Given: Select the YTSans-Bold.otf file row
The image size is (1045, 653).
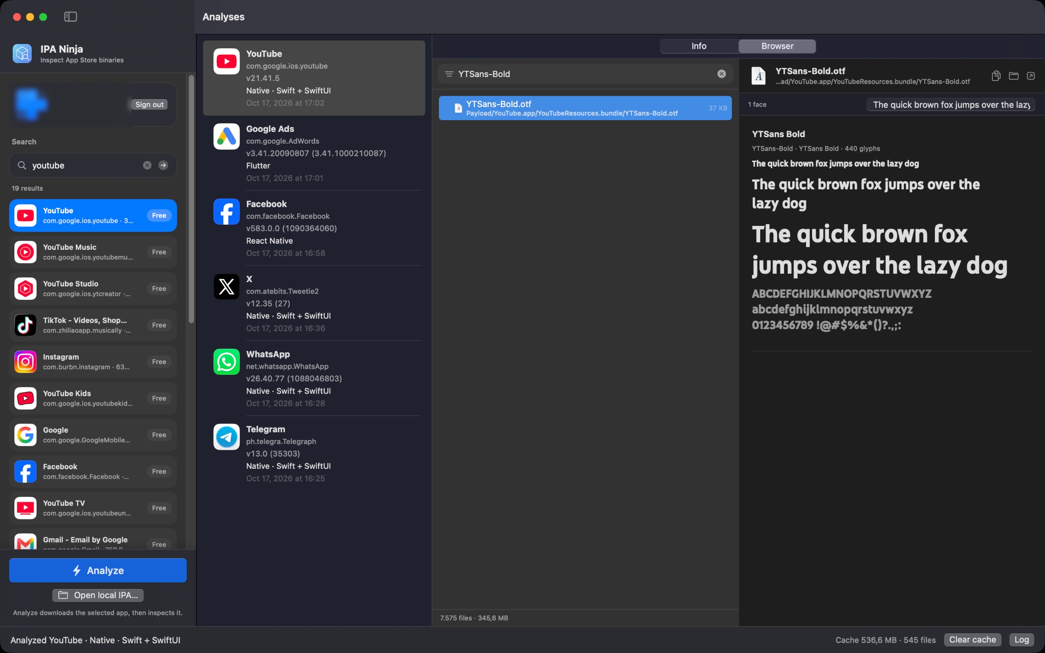Looking at the screenshot, I should tap(585, 108).
